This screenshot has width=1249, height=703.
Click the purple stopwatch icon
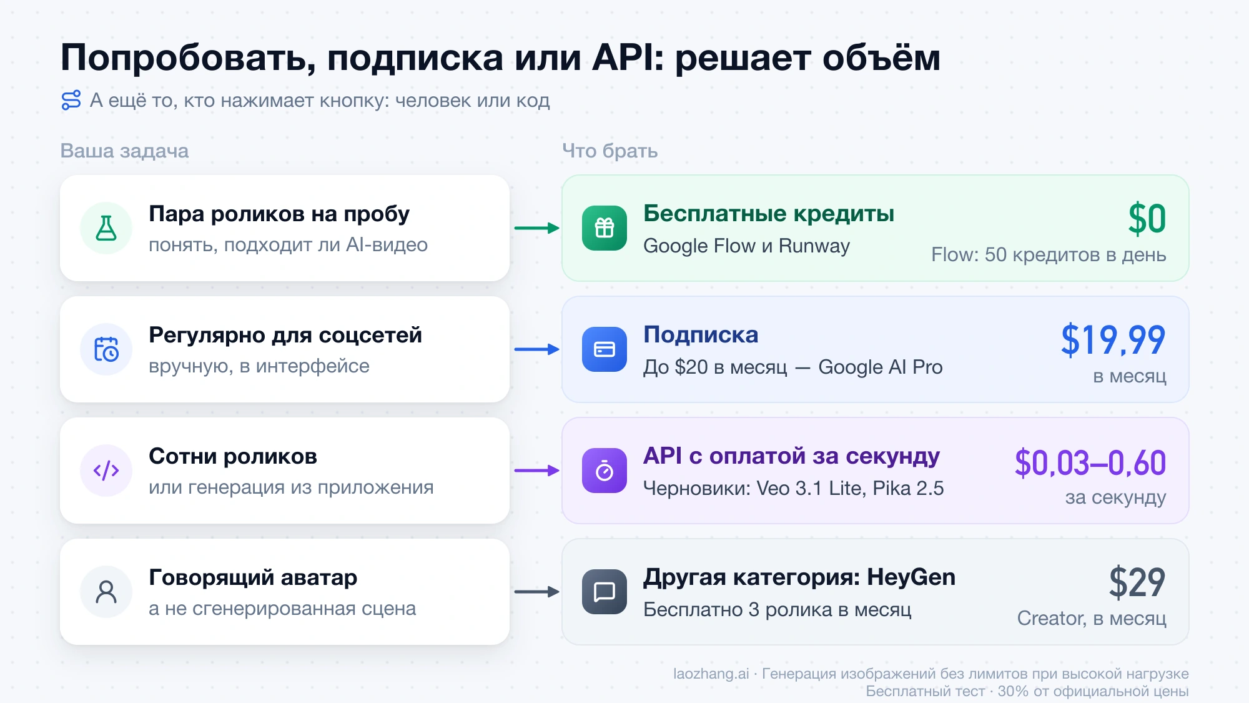point(605,471)
